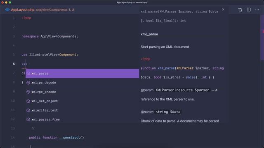Click the PHP file icon in tab

tap(7, 10)
